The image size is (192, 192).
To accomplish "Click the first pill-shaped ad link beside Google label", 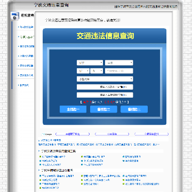I will (x=73, y=134).
